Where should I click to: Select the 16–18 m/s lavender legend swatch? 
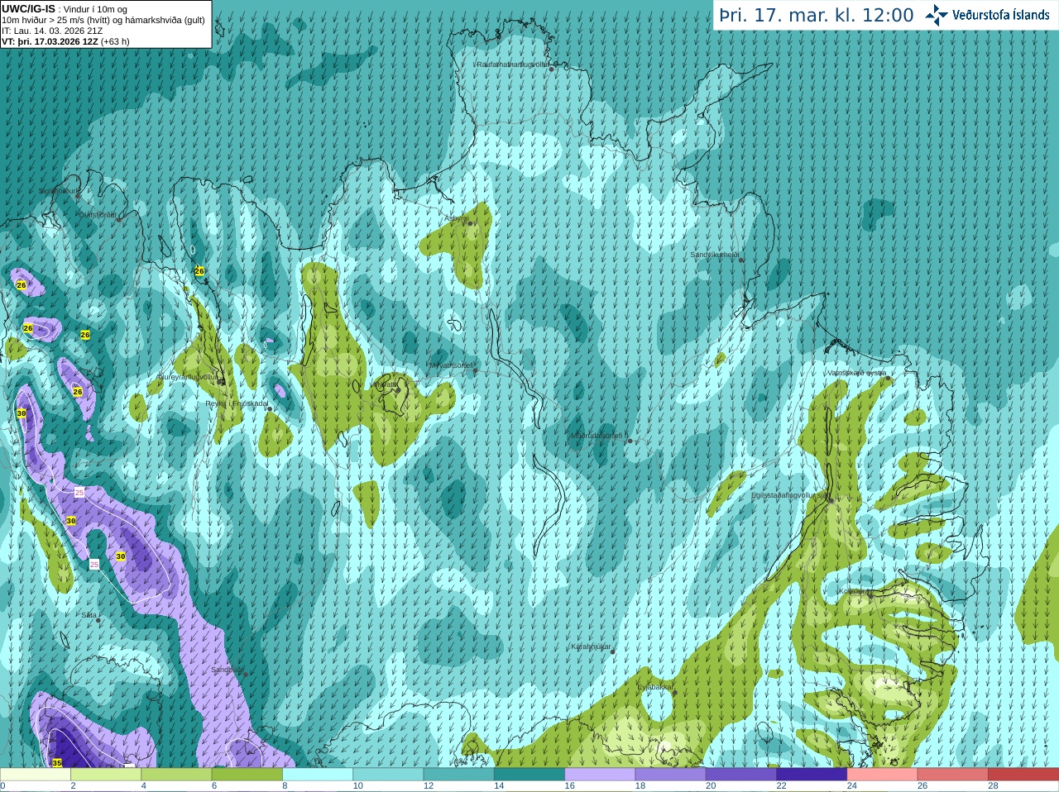[600, 775]
